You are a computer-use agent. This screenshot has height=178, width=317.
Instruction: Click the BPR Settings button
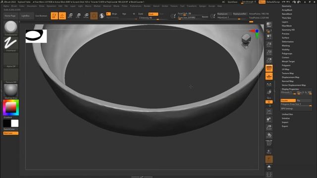pos(287,109)
